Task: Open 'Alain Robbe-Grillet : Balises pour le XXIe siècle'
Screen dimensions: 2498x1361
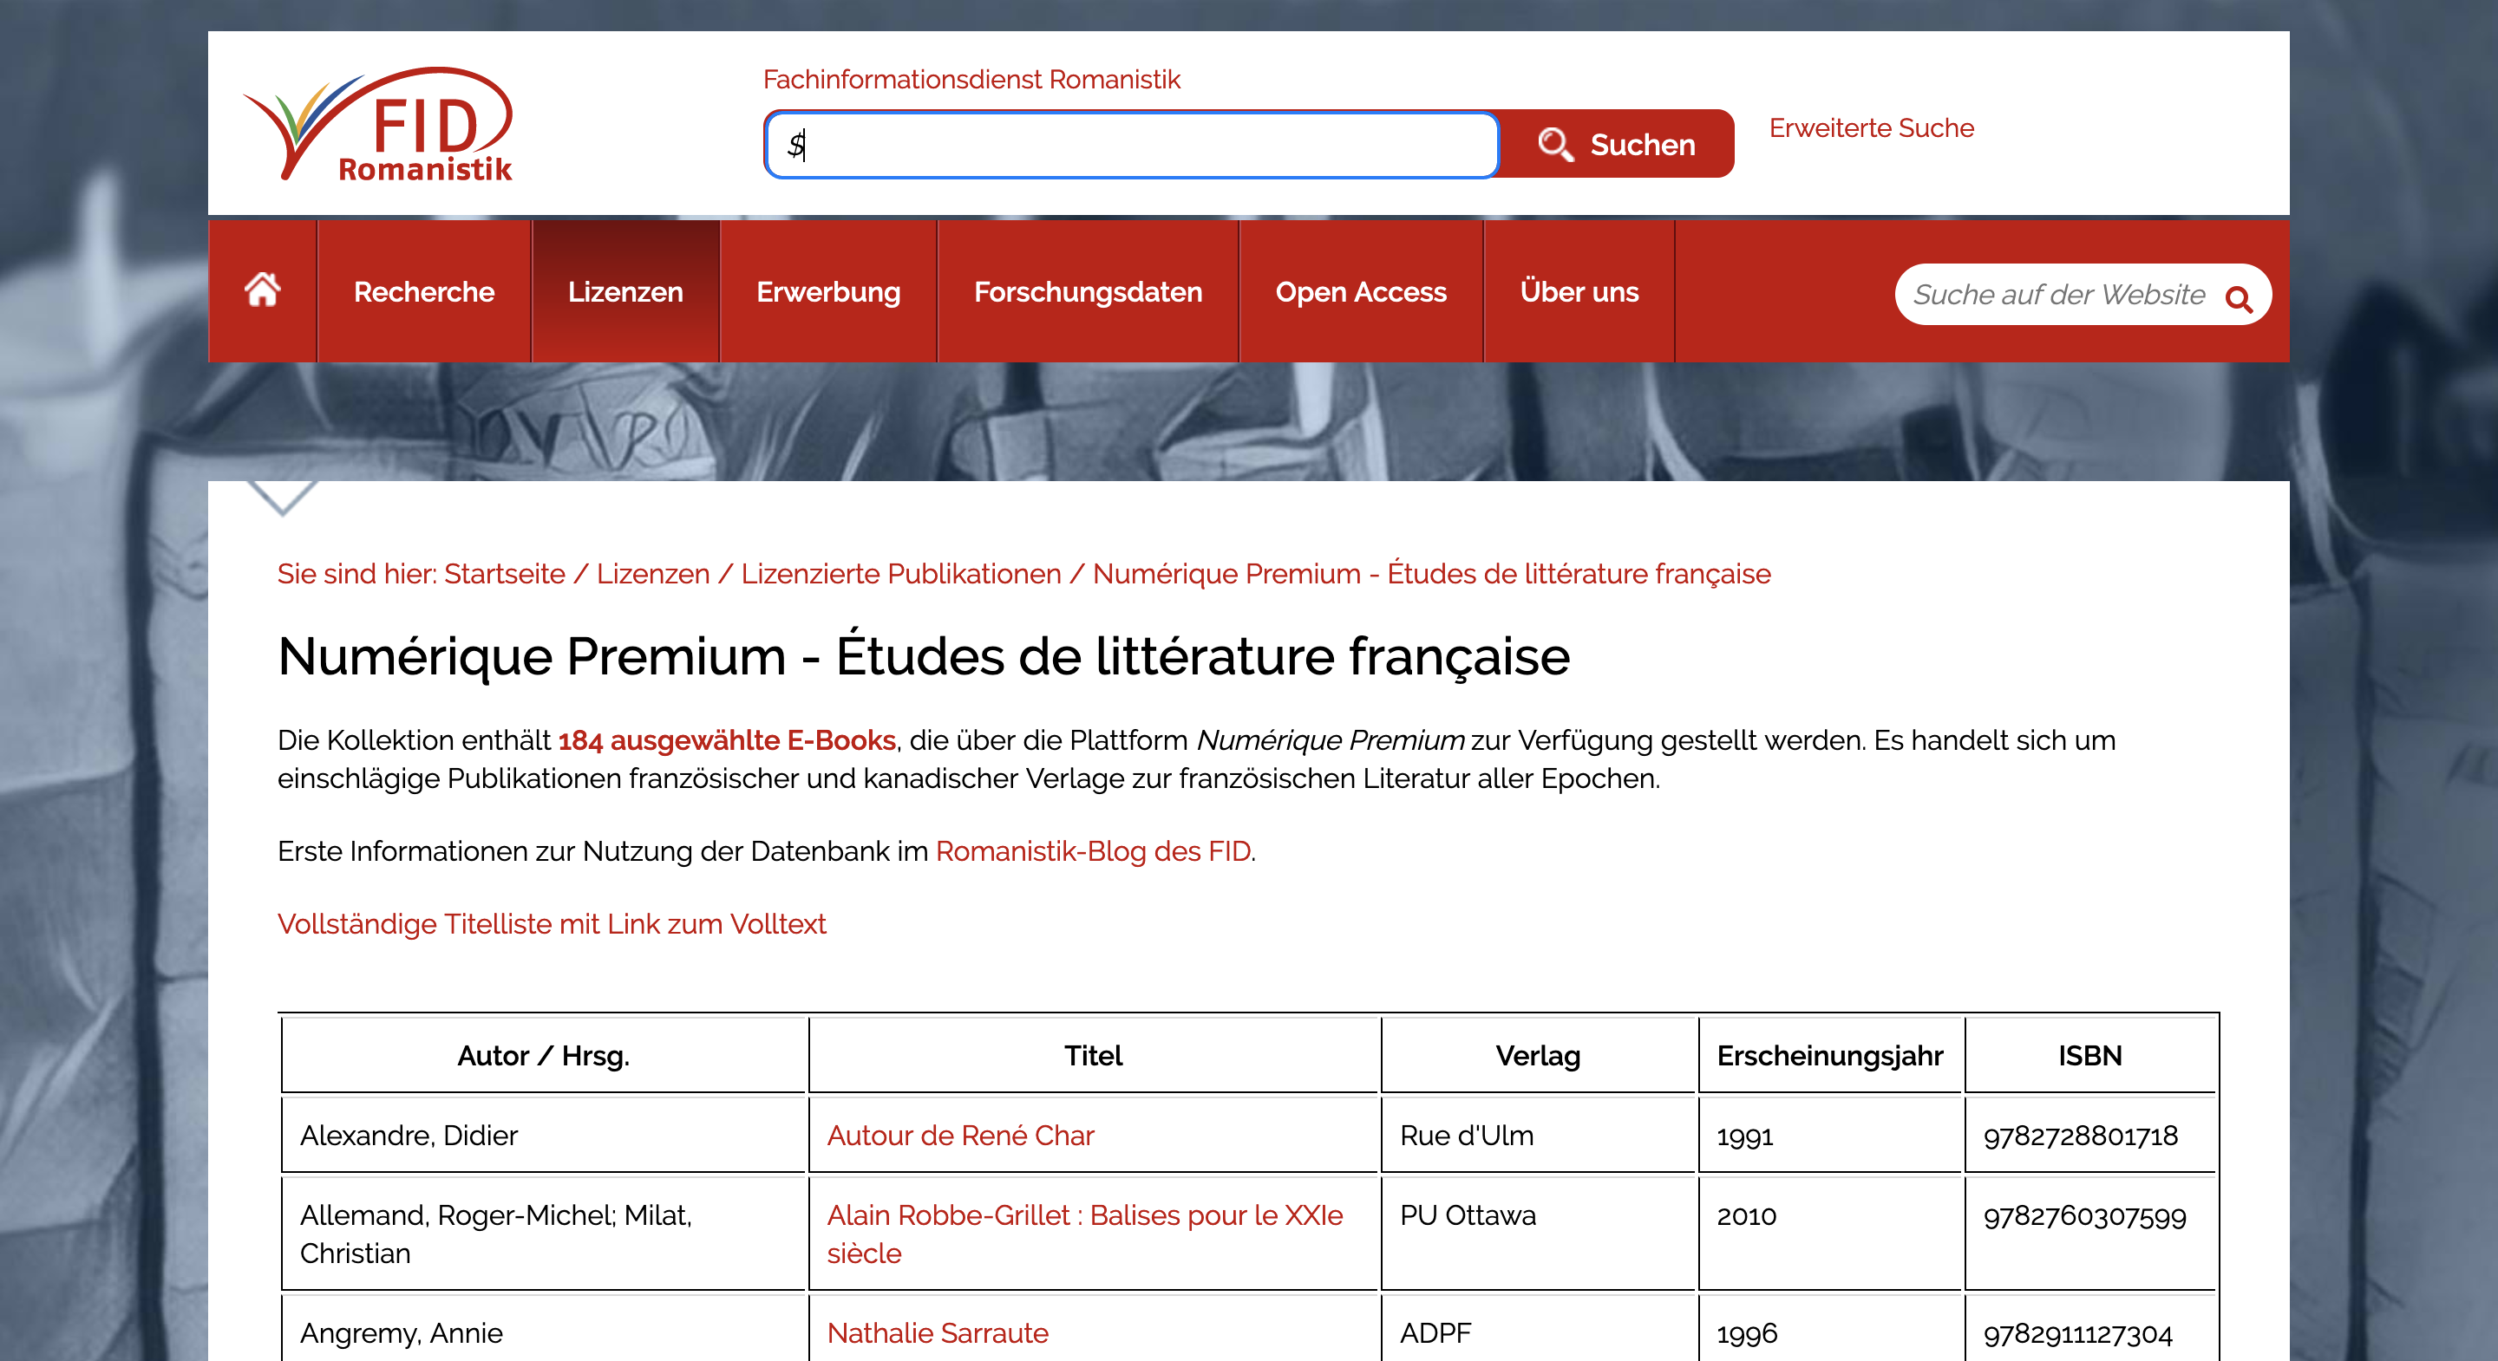Action: click(x=1085, y=1234)
